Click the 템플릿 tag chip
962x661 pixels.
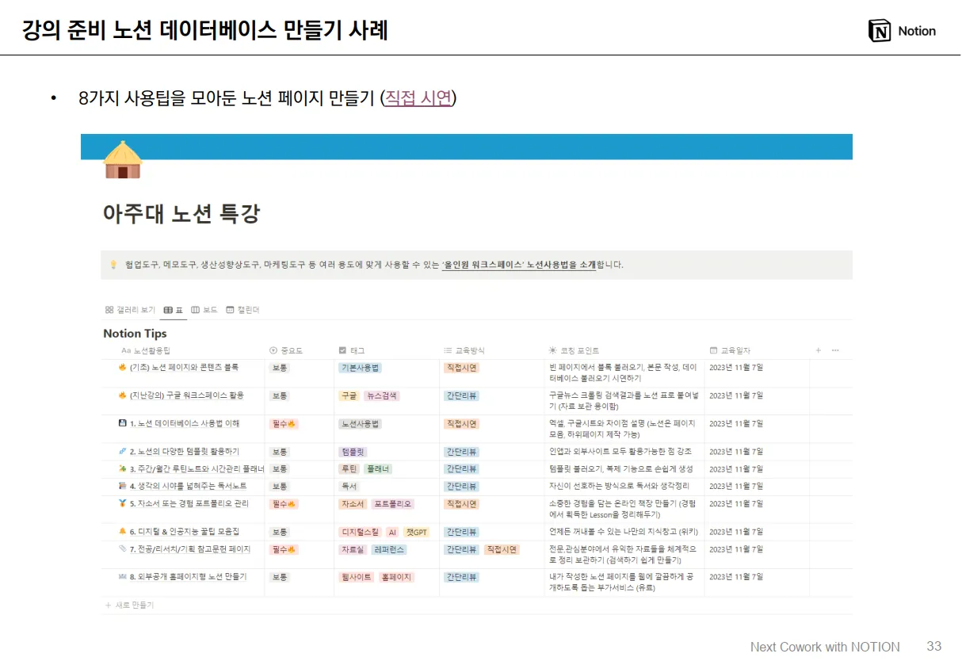point(353,452)
